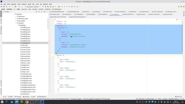
Task: Open the Event Log
Action: pos(179,97)
